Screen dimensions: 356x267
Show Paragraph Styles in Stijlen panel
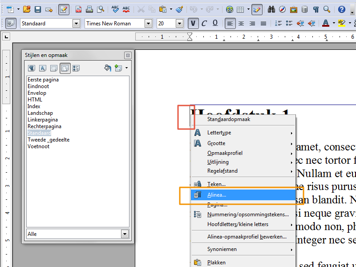click(x=32, y=68)
